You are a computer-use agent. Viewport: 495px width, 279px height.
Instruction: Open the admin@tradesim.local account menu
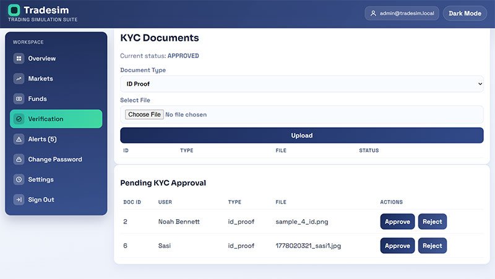pos(402,14)
